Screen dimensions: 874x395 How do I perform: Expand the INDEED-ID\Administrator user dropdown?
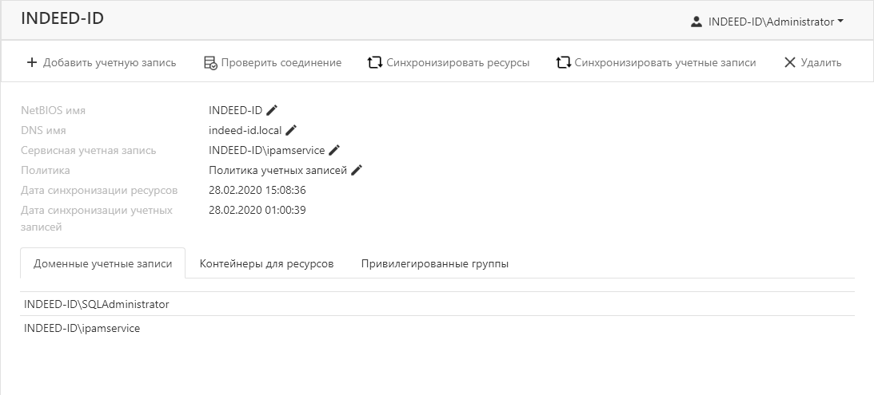840,22
